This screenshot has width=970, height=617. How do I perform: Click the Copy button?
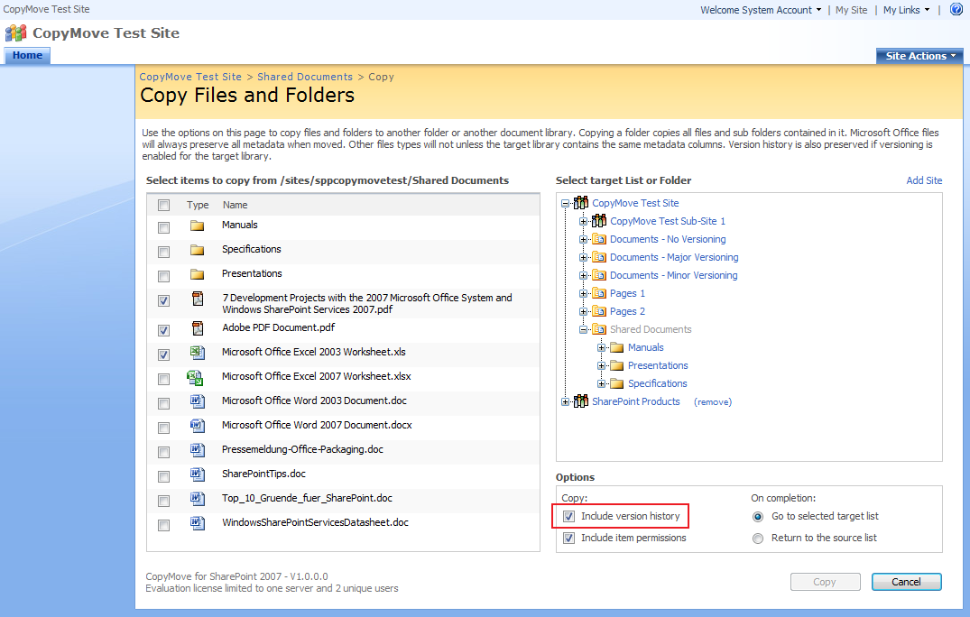coord(826,582)
